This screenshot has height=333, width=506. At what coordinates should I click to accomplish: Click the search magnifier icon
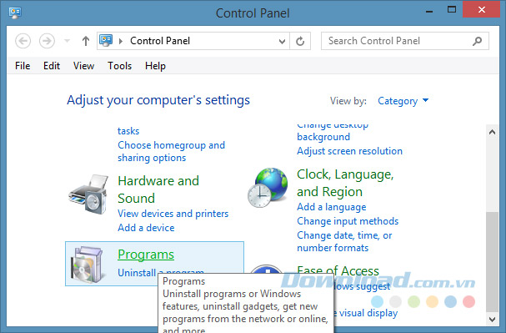[477, 41]
